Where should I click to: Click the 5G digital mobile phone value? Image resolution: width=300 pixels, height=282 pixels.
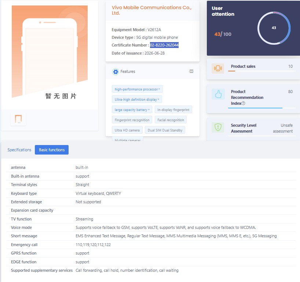pyautogui.click(x=157, y=37)
